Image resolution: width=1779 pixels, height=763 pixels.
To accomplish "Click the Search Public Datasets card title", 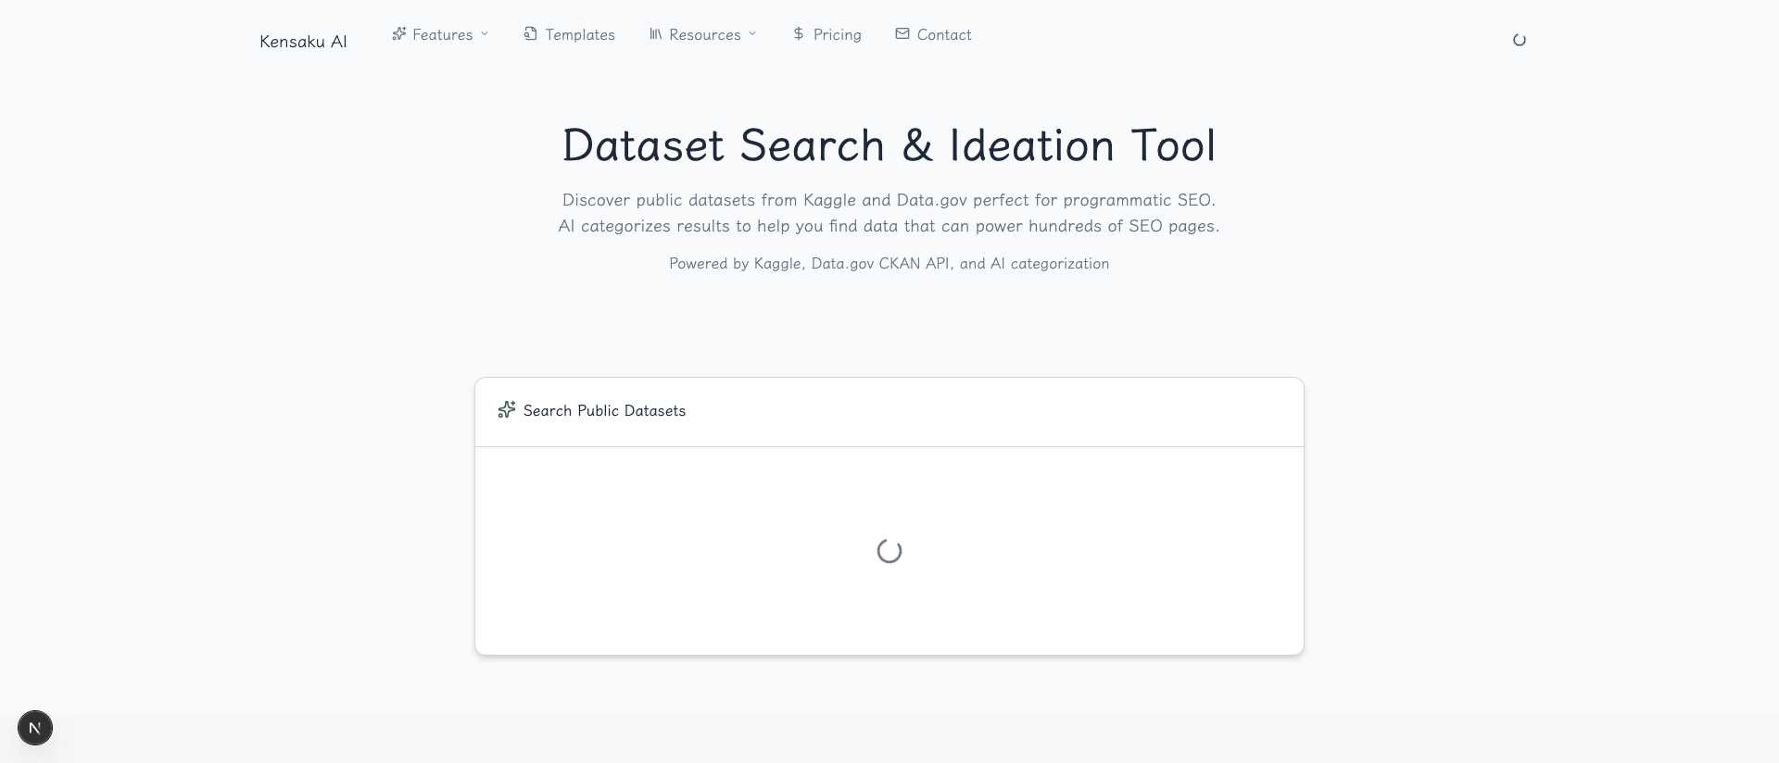I will (x=604, y=411).
